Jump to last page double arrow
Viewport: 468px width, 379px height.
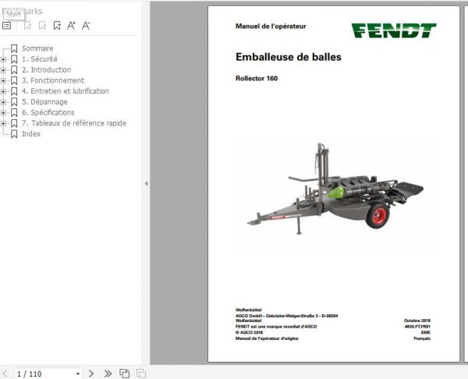(108, 374)
